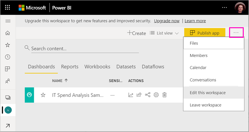249x132 pixels.
Task: Switch to the Reports tab
Action: (x=70, y=67)
